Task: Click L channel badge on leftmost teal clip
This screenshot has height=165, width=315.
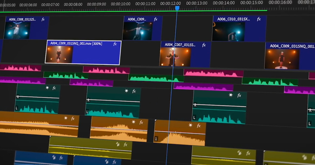Action: 17,108
